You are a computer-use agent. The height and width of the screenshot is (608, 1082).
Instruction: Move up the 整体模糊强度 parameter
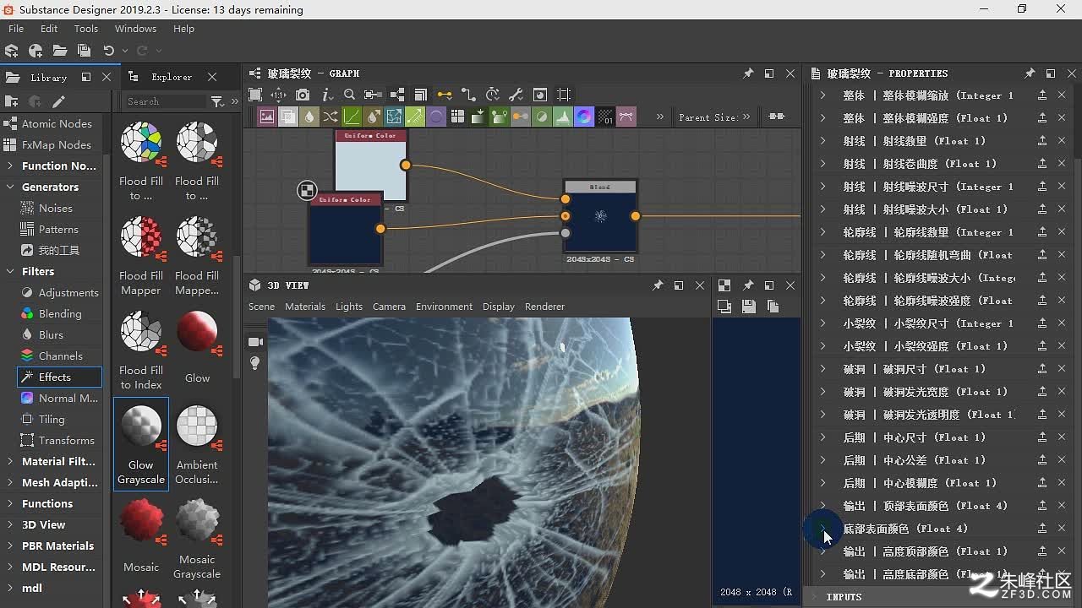point(1042,118)
